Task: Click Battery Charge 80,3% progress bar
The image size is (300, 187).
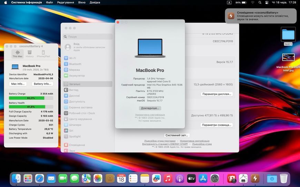Action: pos(31,98)
